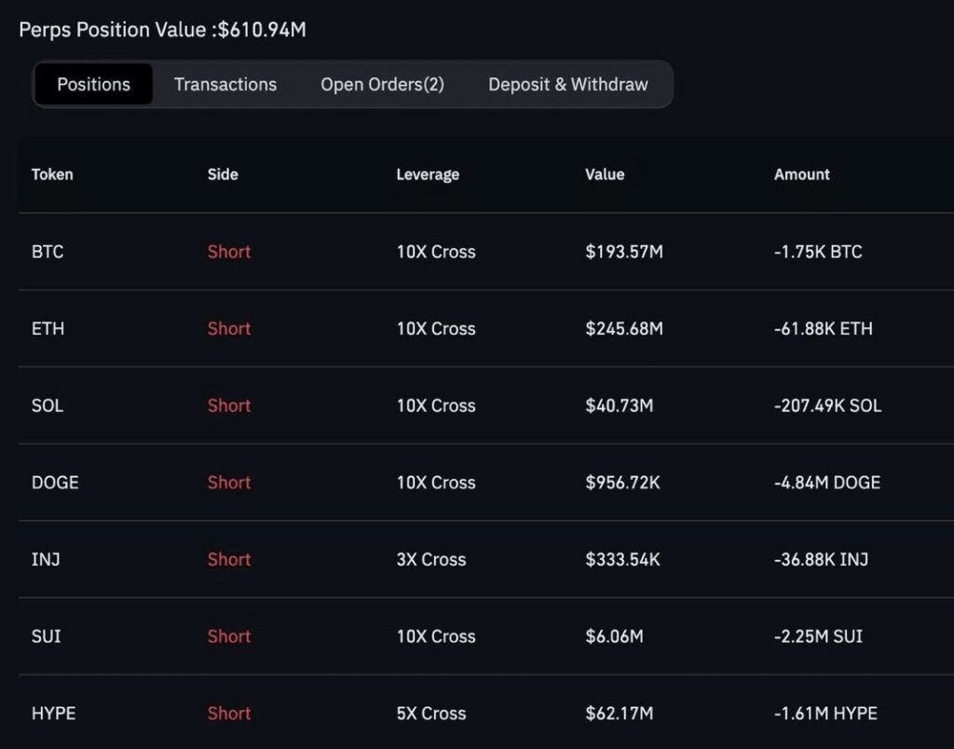Sort by the Leverage column header
This screenshot has width=954, height=749.
[427, 174]
